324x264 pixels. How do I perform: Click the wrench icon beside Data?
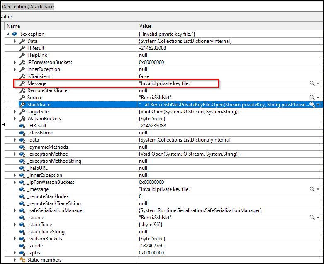tap(22, 41)
